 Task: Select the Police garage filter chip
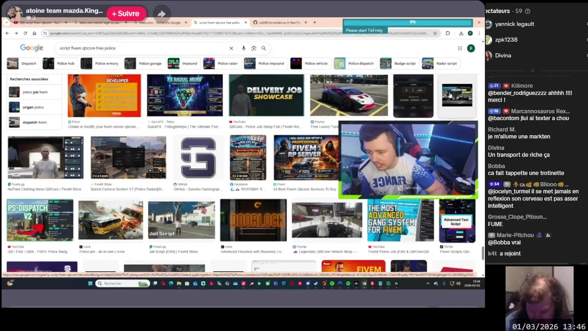(x=143, y=63)
